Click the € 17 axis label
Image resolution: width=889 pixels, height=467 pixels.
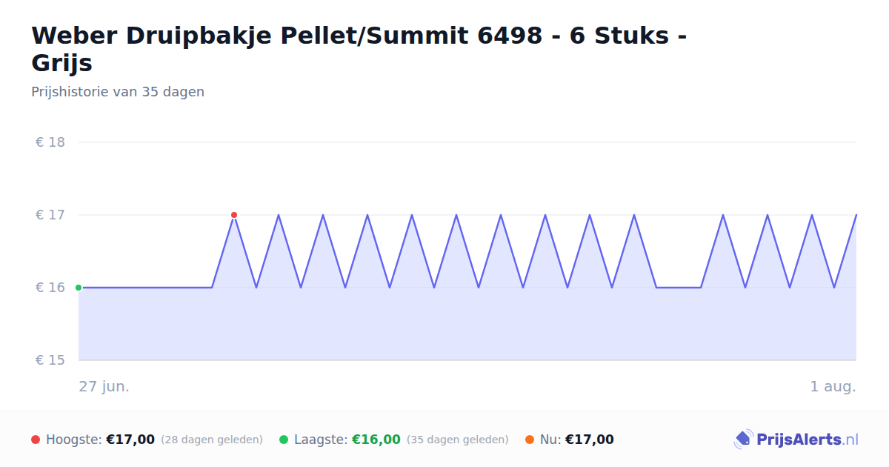click(x=50, y=215)
